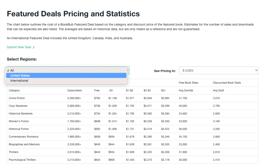
Task: Click the arrow icon beside Submit New Deal
Action: 34,47
